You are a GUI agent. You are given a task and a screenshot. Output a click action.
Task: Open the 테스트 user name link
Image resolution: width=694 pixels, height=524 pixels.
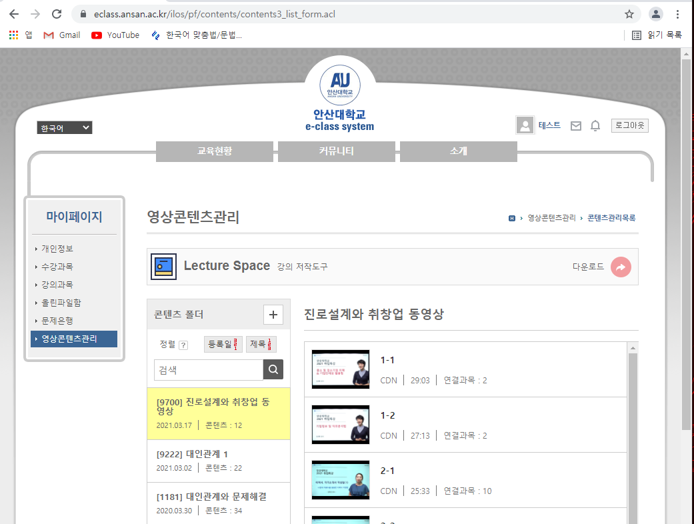[x=549, y=125]
